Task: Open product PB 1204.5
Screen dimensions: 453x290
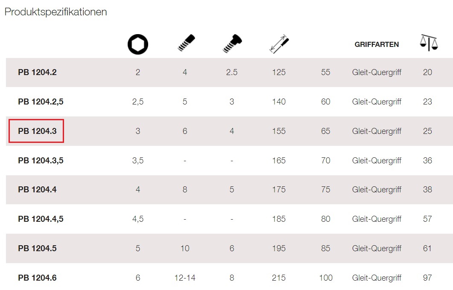Action: click(x=37, y=249)
